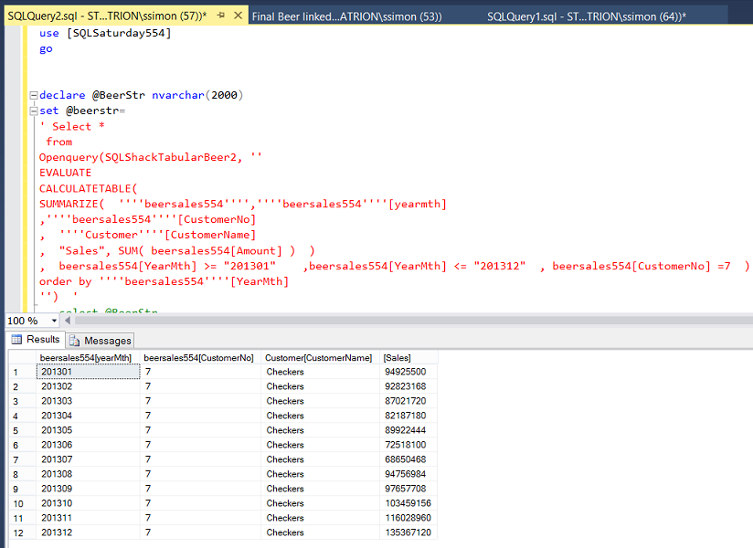753x548 pixels.
Task: Show the Results tab grid icon
Action: click(16, 340)
